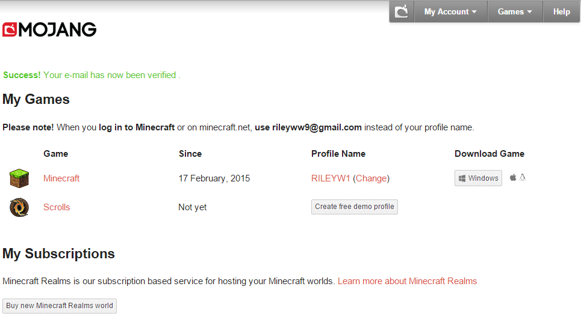
Task: Click the 'Download Game' column header
Action: (x=489, y=154)
